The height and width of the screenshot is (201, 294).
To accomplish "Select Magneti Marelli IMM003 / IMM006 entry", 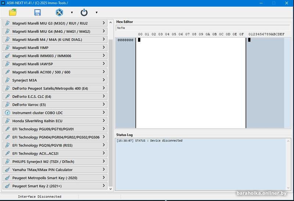I will click(x=55, y=56).
